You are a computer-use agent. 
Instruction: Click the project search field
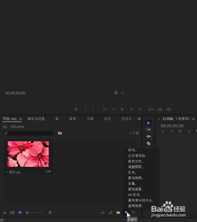point(28,133)
